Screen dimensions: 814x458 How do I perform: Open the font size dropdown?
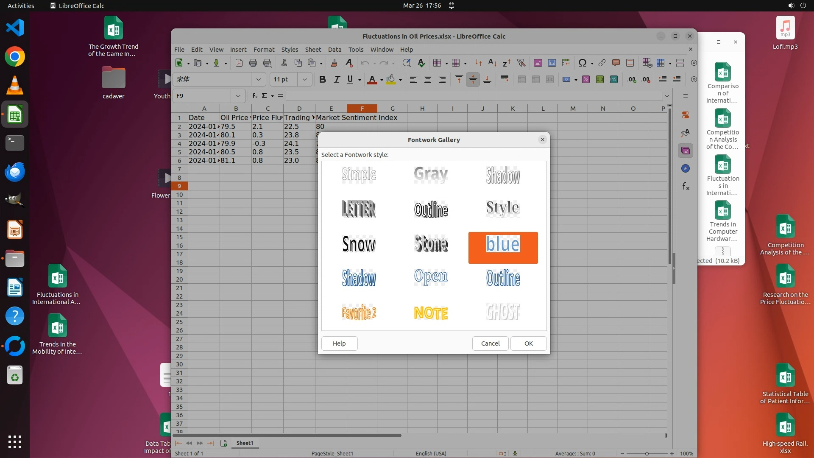304,79
